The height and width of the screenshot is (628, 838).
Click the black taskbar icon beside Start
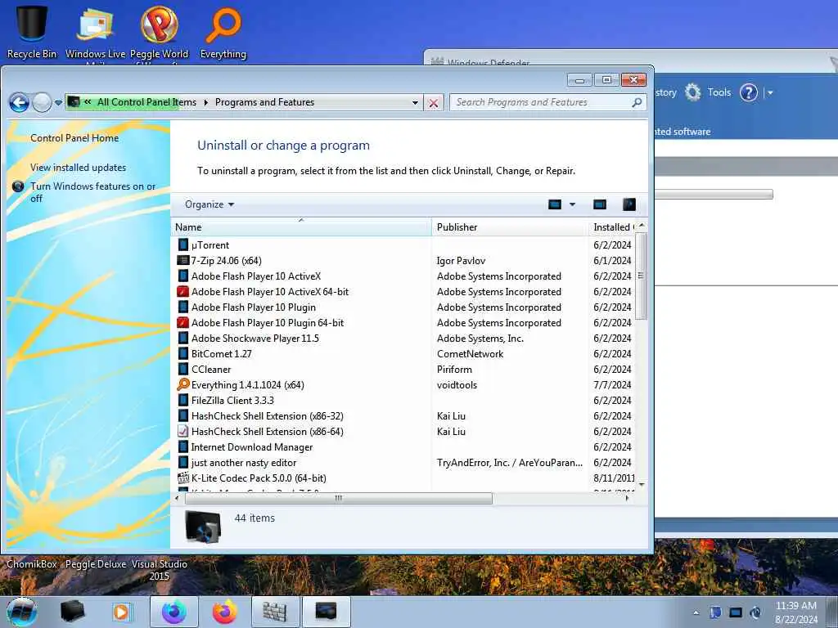pyautogui.click(x=72, y=612)
